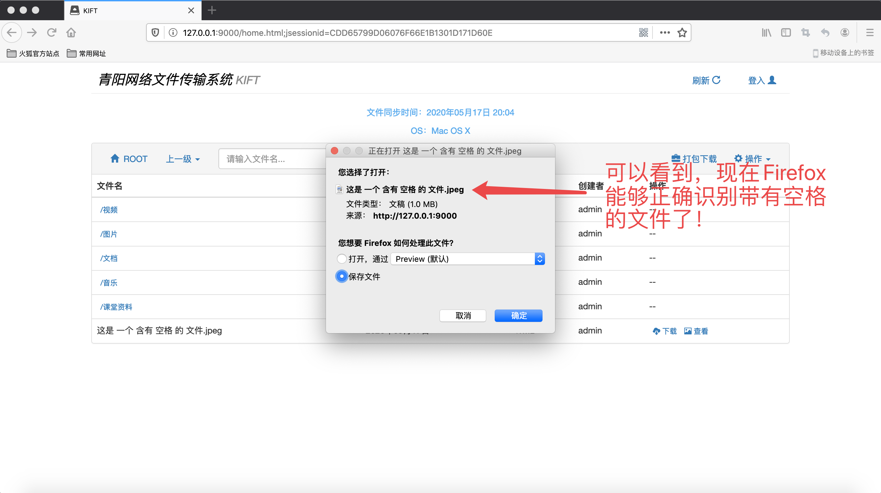
Task: Expand the 上一级 dropdown
Action: (x=183, y=159)
